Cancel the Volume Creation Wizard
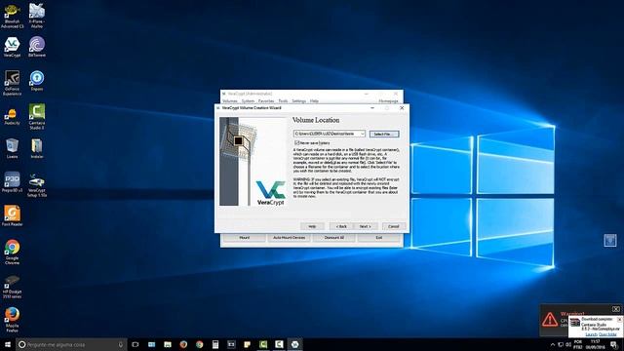624x351 pixels. pyautogui.click(x=394, y=226)
